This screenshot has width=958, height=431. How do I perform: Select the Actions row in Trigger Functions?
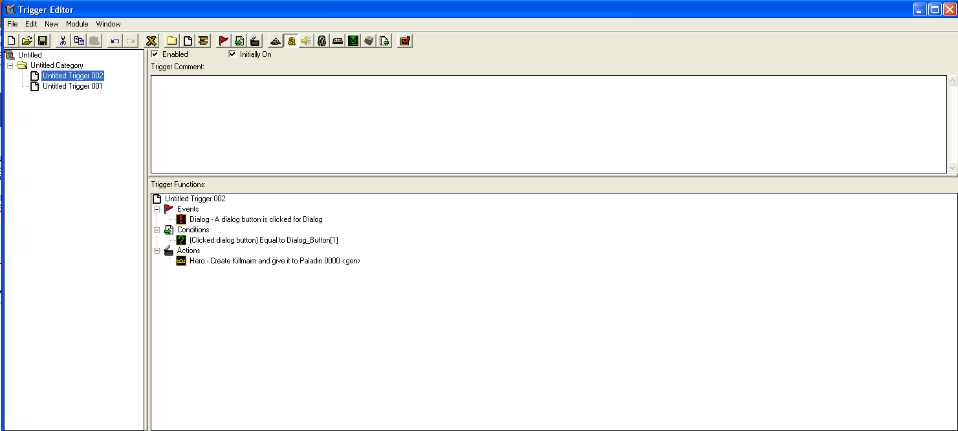[x=188, y=250]
